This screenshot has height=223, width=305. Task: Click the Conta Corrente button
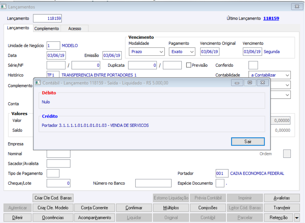(95, 208)
